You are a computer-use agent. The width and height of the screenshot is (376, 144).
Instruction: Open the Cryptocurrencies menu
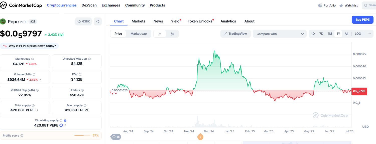(62, 5)
